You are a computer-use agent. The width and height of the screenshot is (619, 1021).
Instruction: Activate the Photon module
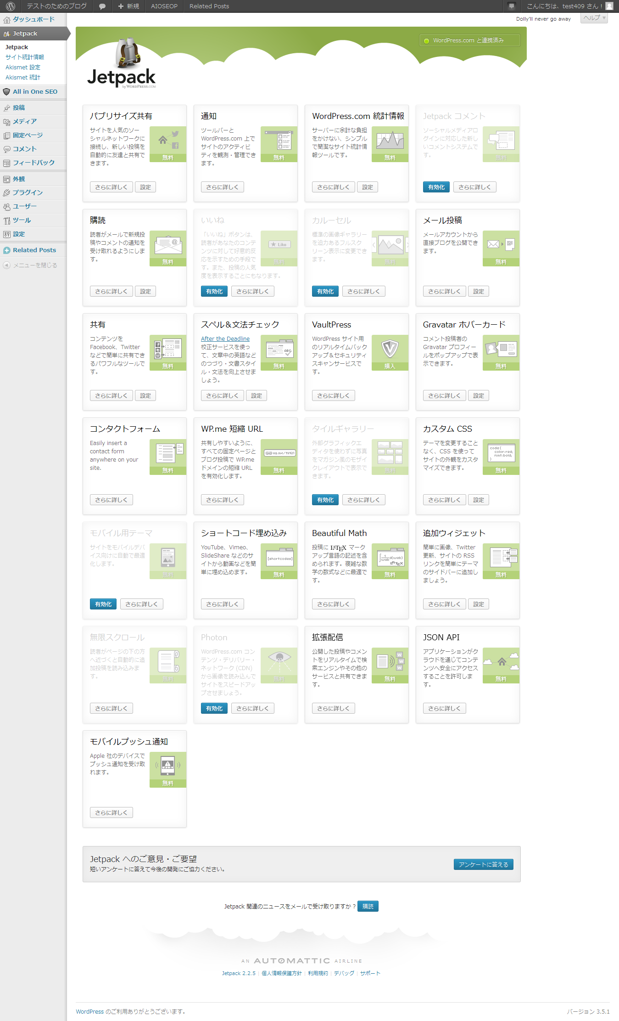(214, 708)
